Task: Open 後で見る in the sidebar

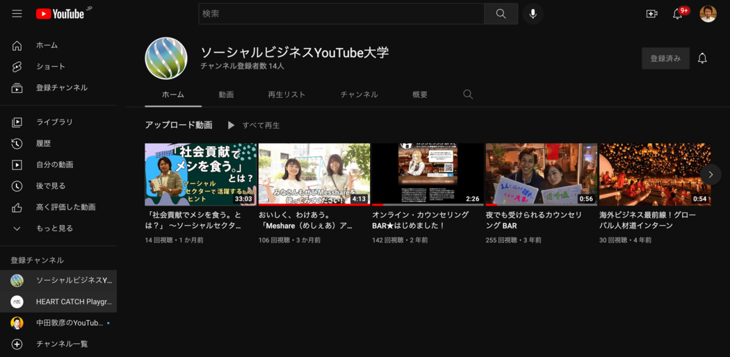Action: pos(51,186)
